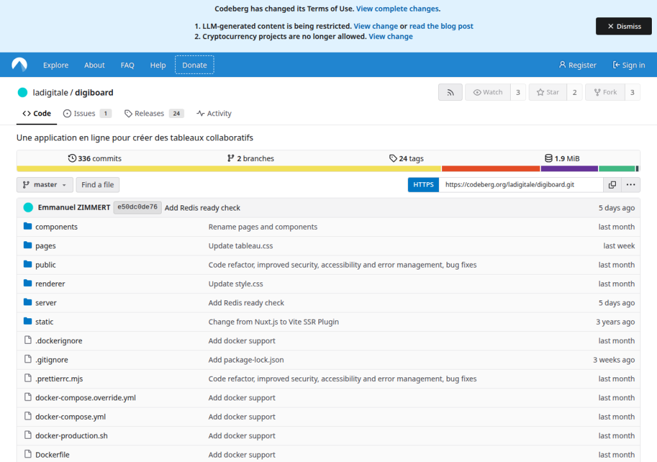Click the Find a file button

[x=98, y=184]
